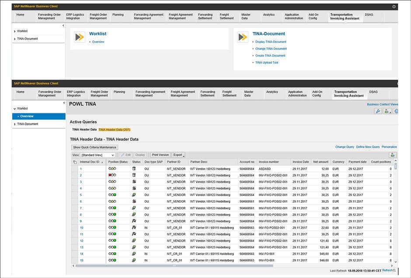Viewport: 411px width, 278px height.
Task: Click Show Quick Criteria Maintenance button
Action: pos(94,148)
